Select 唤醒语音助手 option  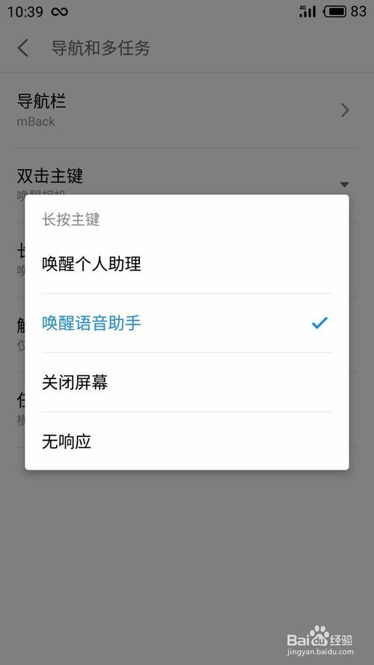click(x=187, y=323)
